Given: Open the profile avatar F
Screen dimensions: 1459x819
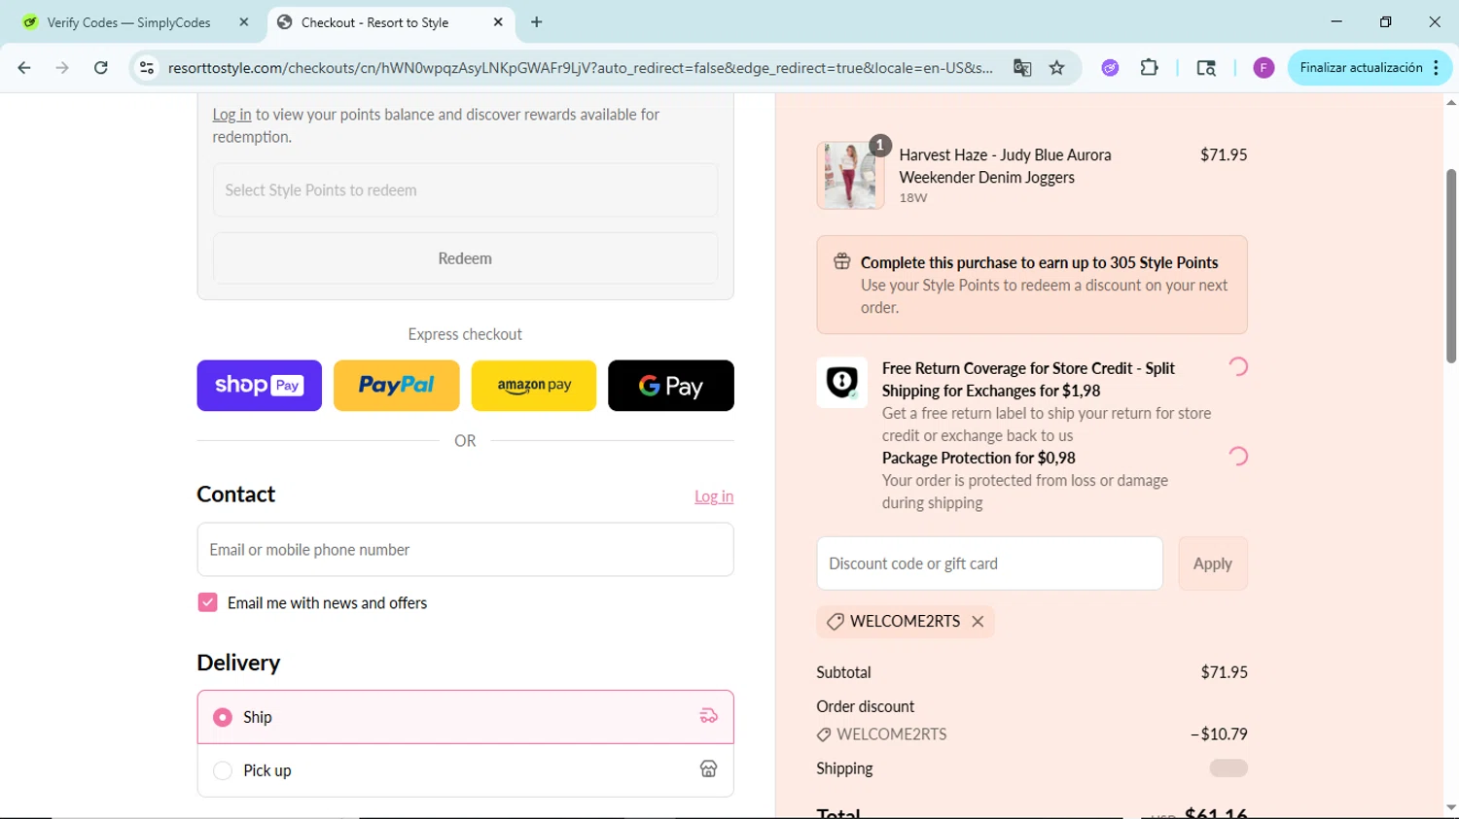Looking at the screenshot, I should pyautogui.click(x=1263, y=68).
